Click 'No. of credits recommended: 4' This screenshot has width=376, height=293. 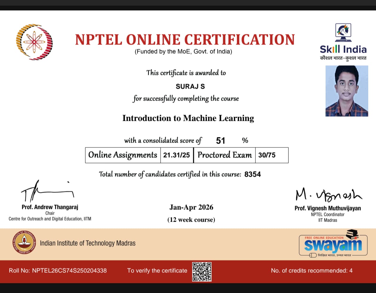312,271
